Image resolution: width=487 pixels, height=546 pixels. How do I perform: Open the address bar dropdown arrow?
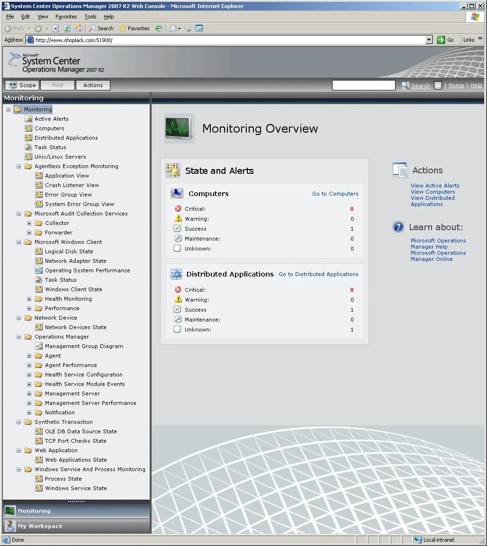pyautogui.click(x=429, y=40)
